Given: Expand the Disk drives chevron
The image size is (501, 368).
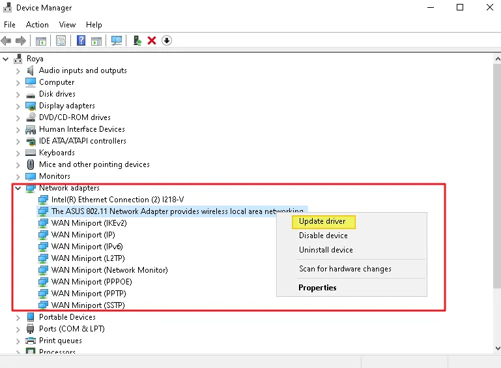Looking at the screenshot, I should point(18,95).
